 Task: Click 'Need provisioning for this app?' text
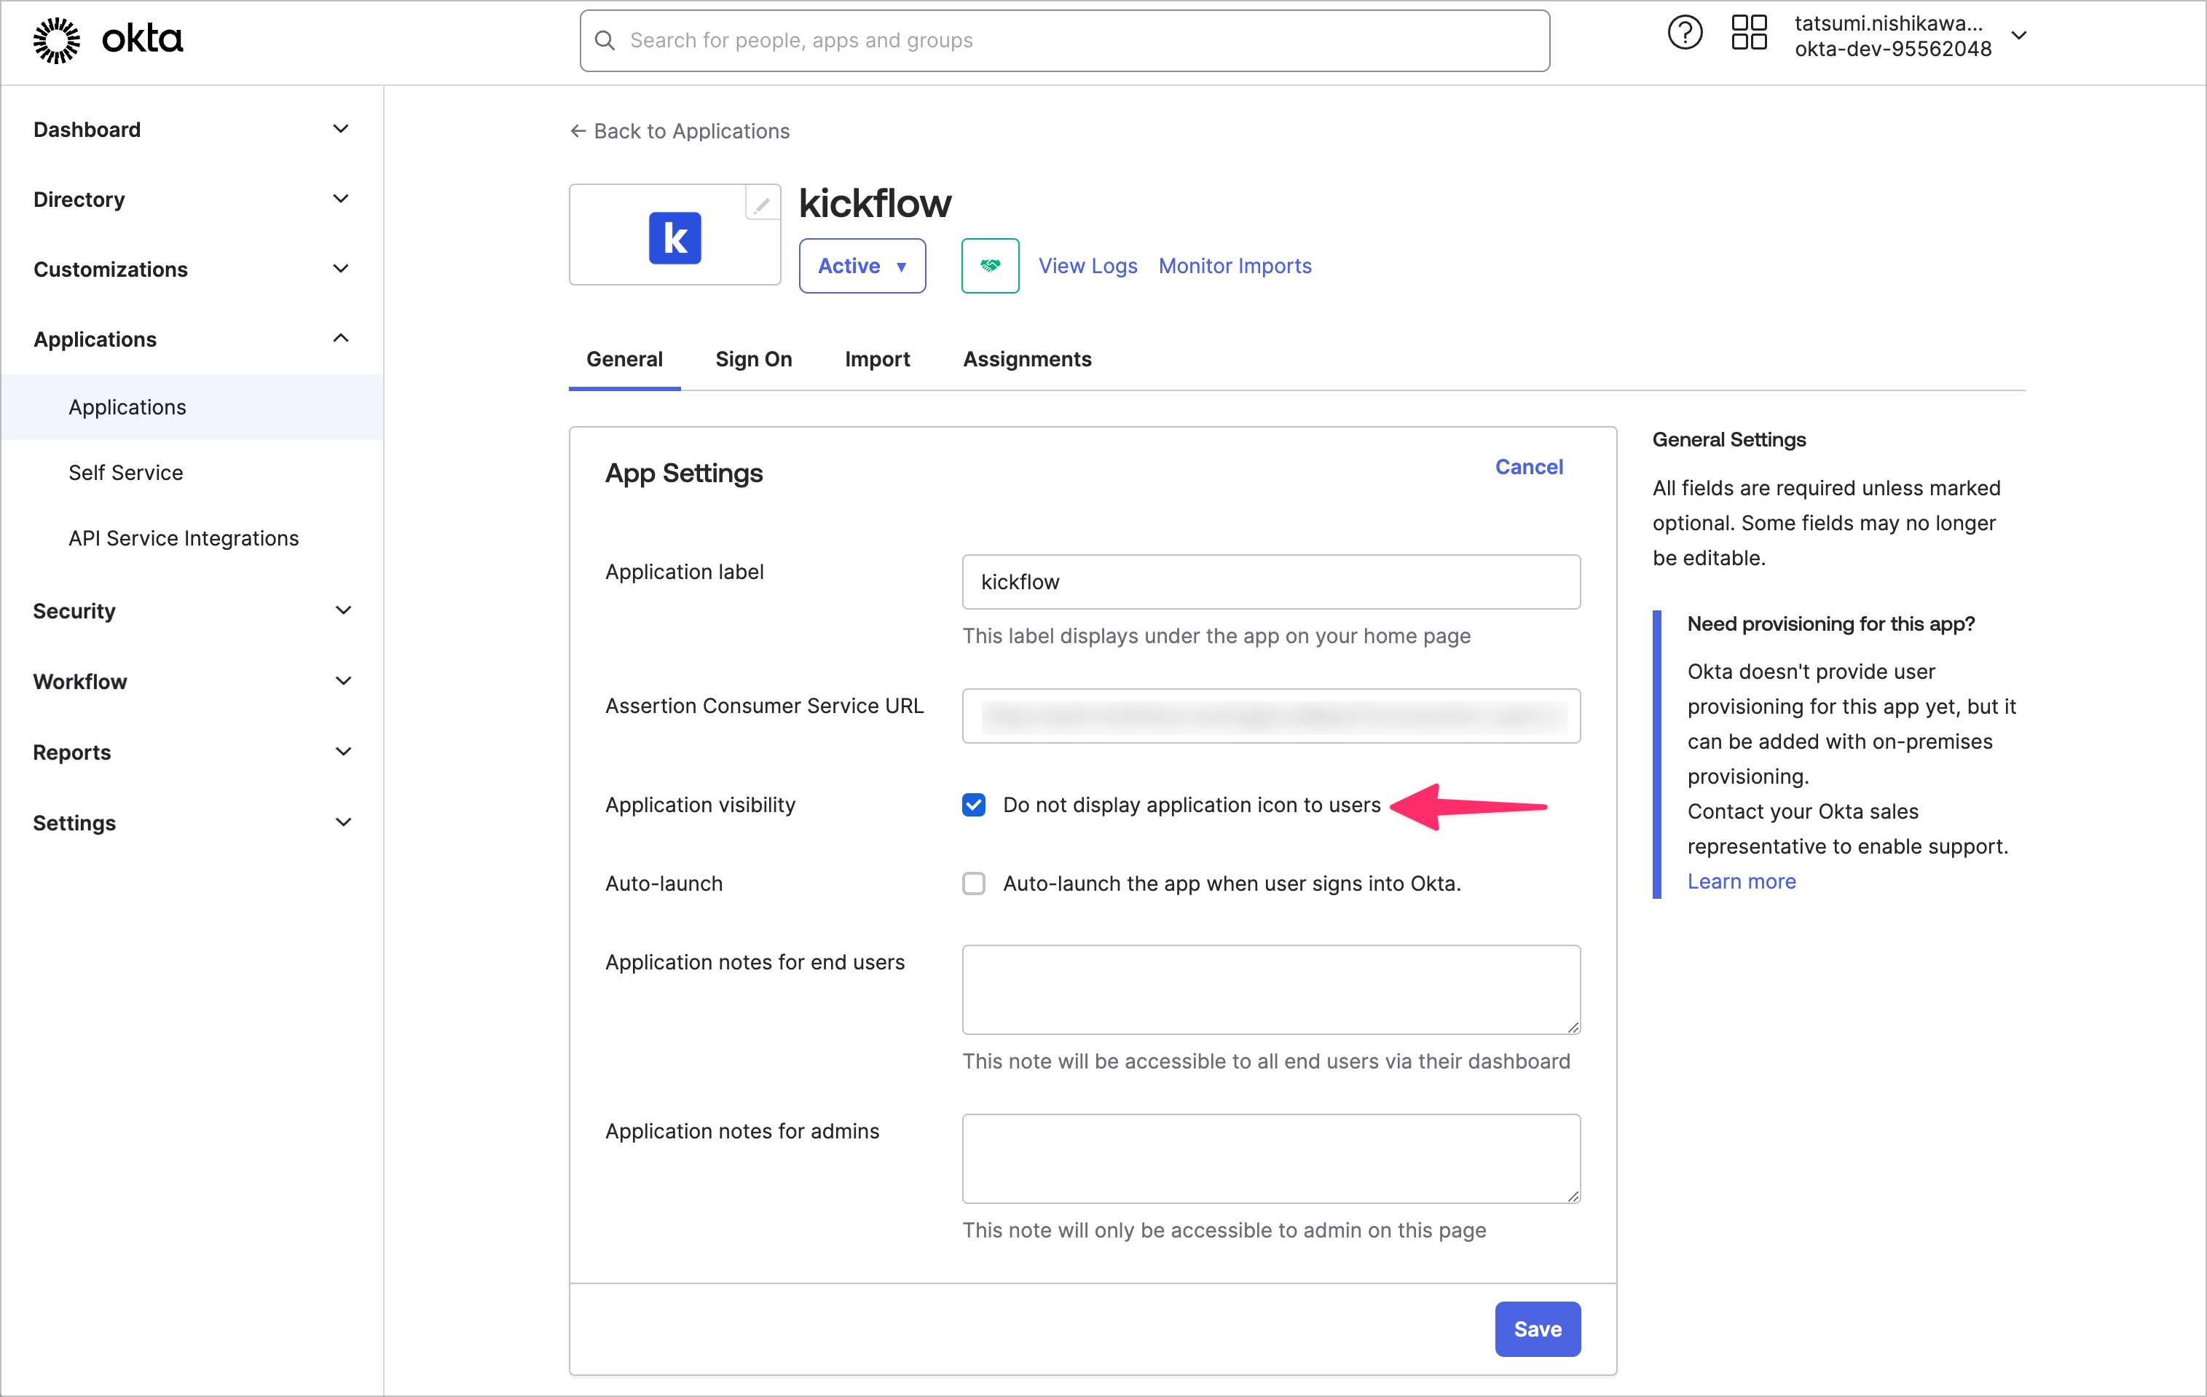pyautogui.click(x=1830, y=623)
